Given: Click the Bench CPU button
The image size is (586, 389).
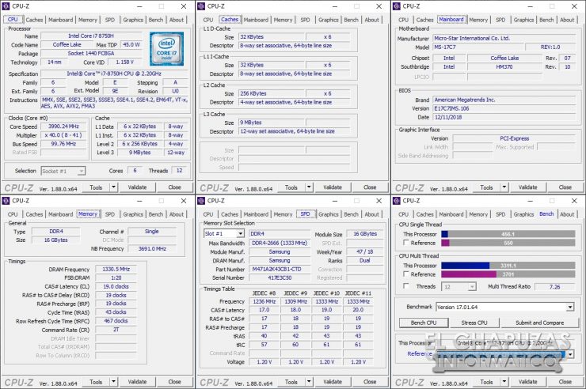Looking at the screenshot, I should [x=424, y=323].
